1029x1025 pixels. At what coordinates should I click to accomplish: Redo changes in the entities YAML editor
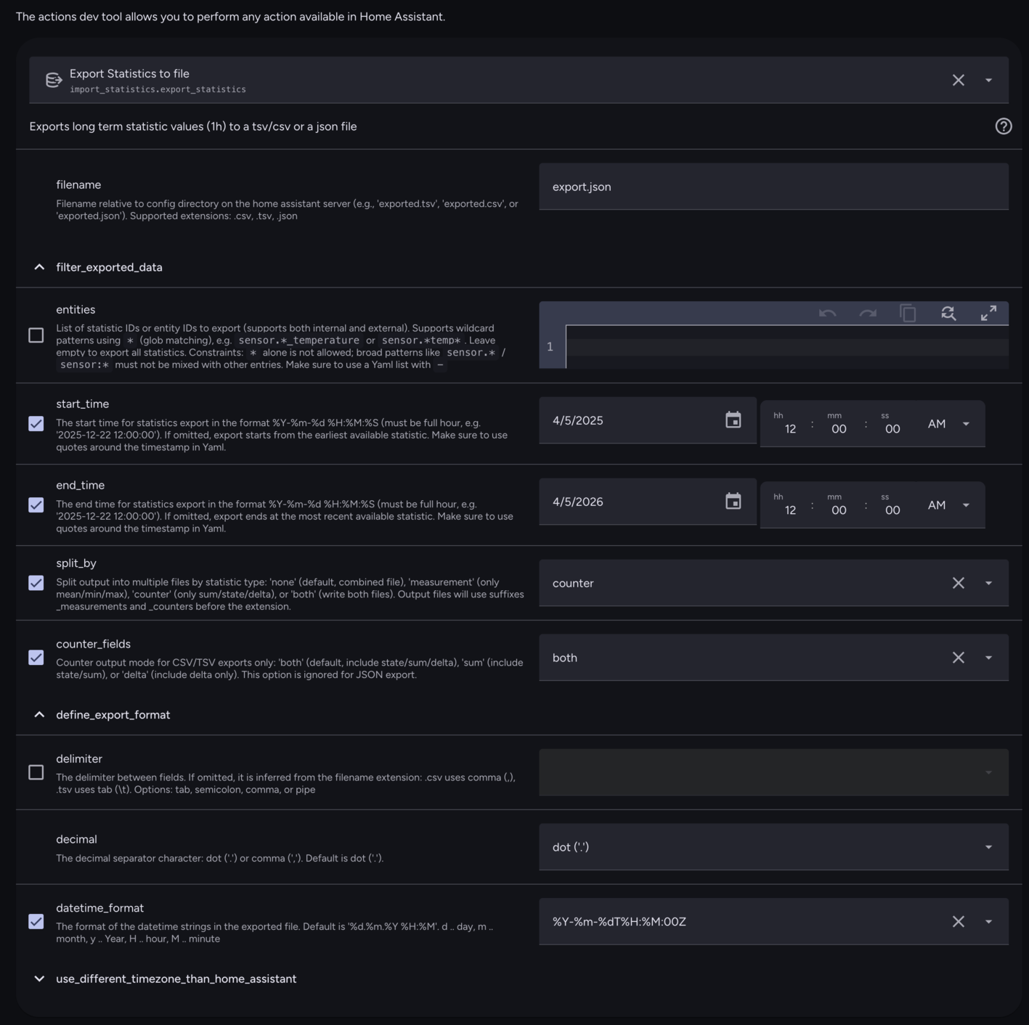tap(867, 314)
